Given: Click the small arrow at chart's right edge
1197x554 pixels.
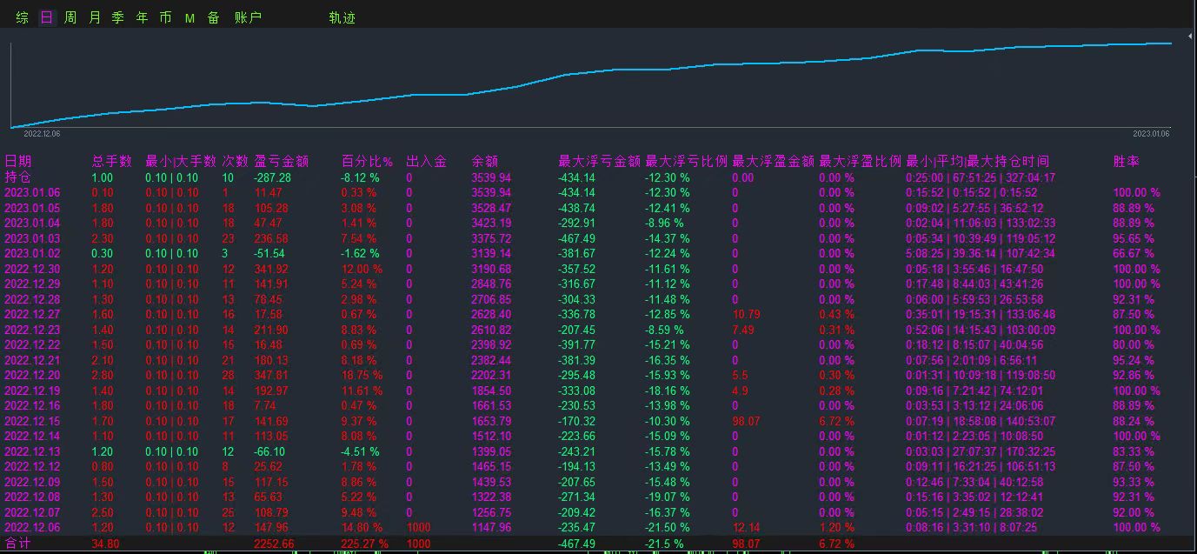Looking at the screenshot, I should pyautogui.click(x=1191, y=38).
